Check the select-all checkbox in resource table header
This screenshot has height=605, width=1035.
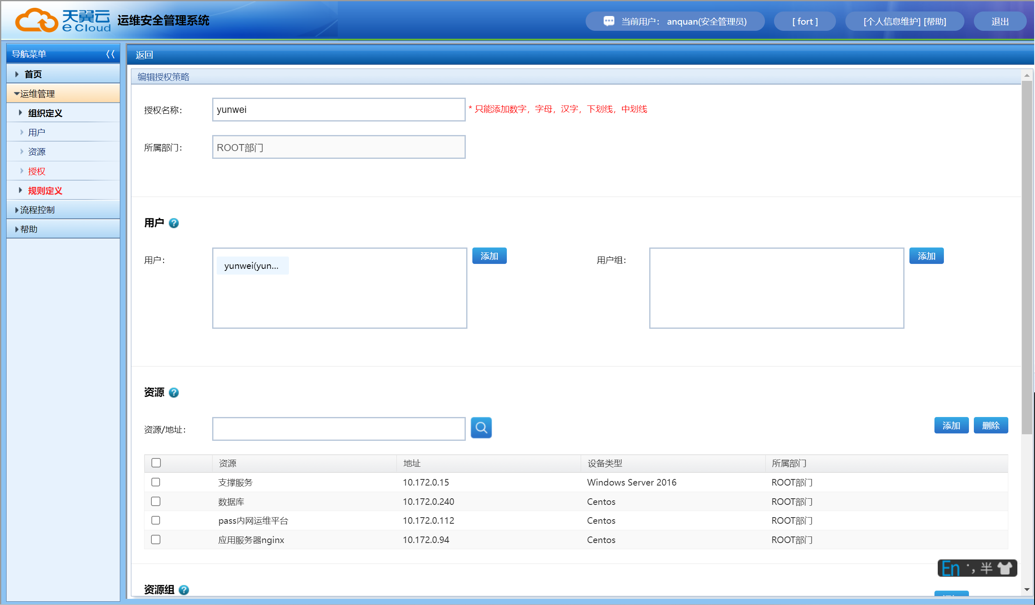[x=156, y=463]
